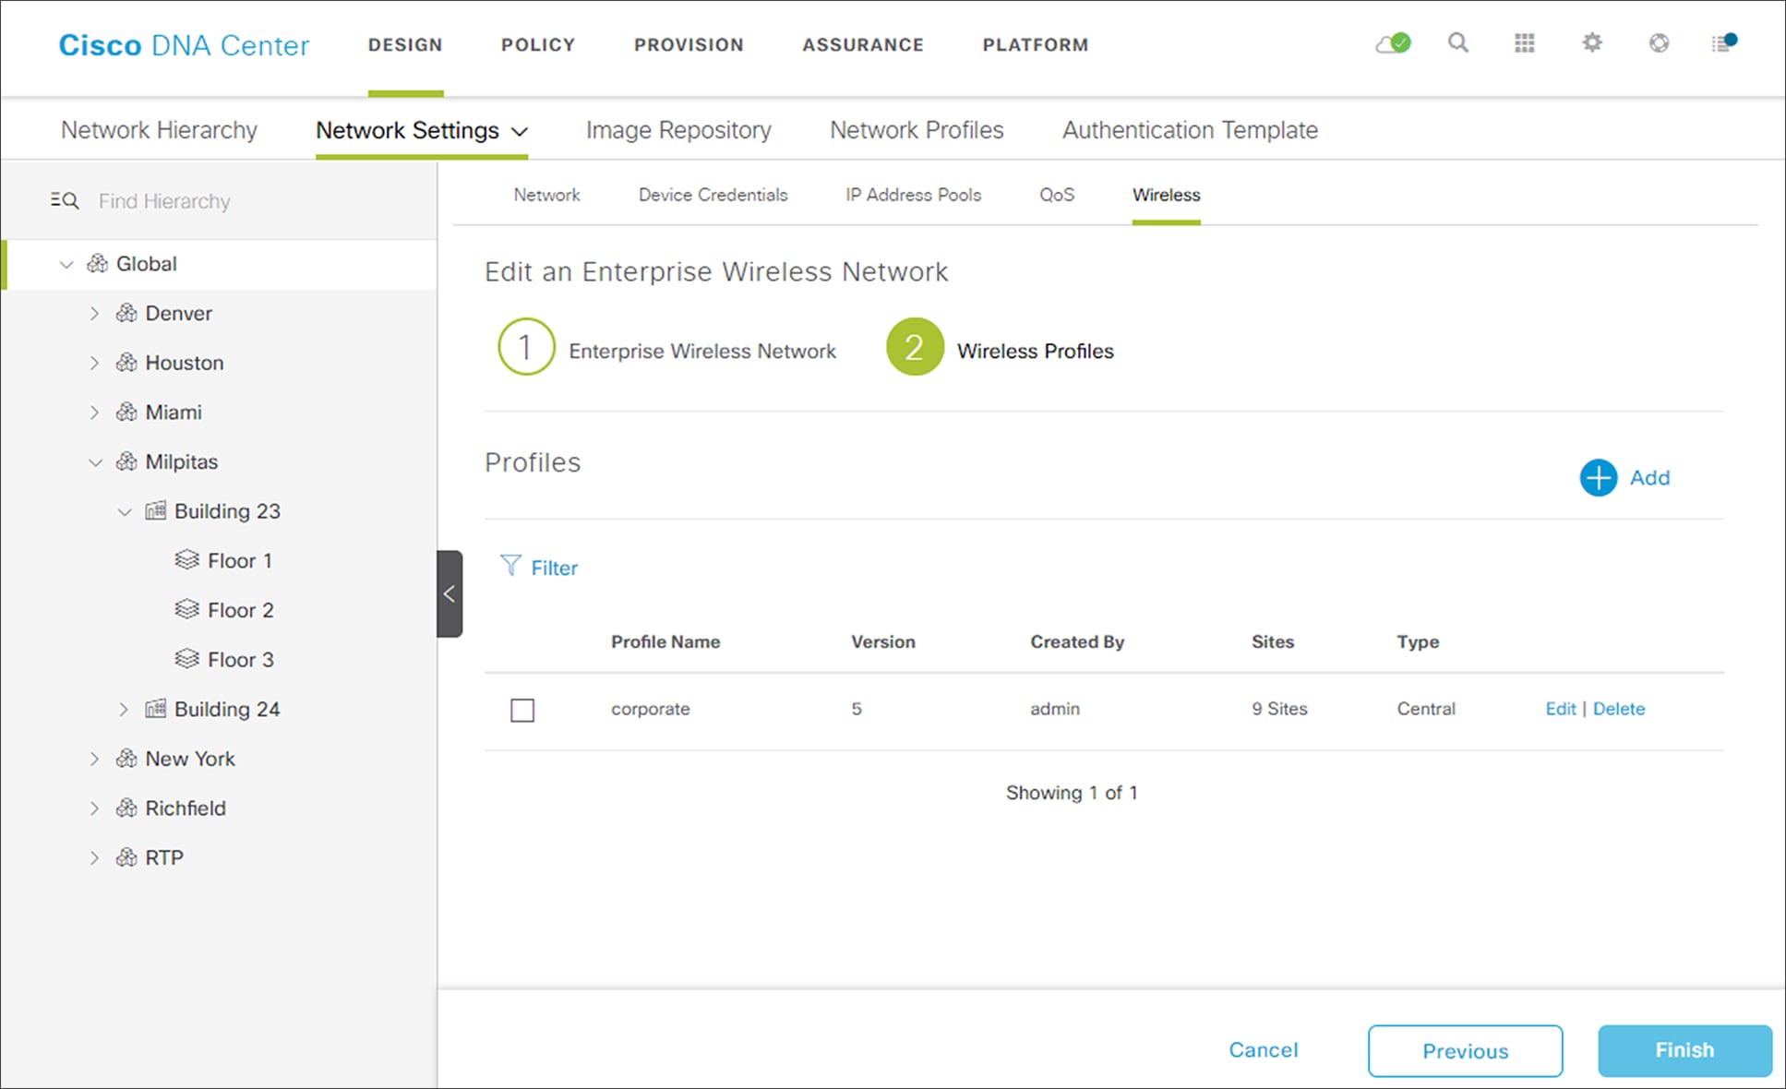Open the ASSURANCE top menu
Screen dimensions: 1786x1089
click(x=863, y=44)
